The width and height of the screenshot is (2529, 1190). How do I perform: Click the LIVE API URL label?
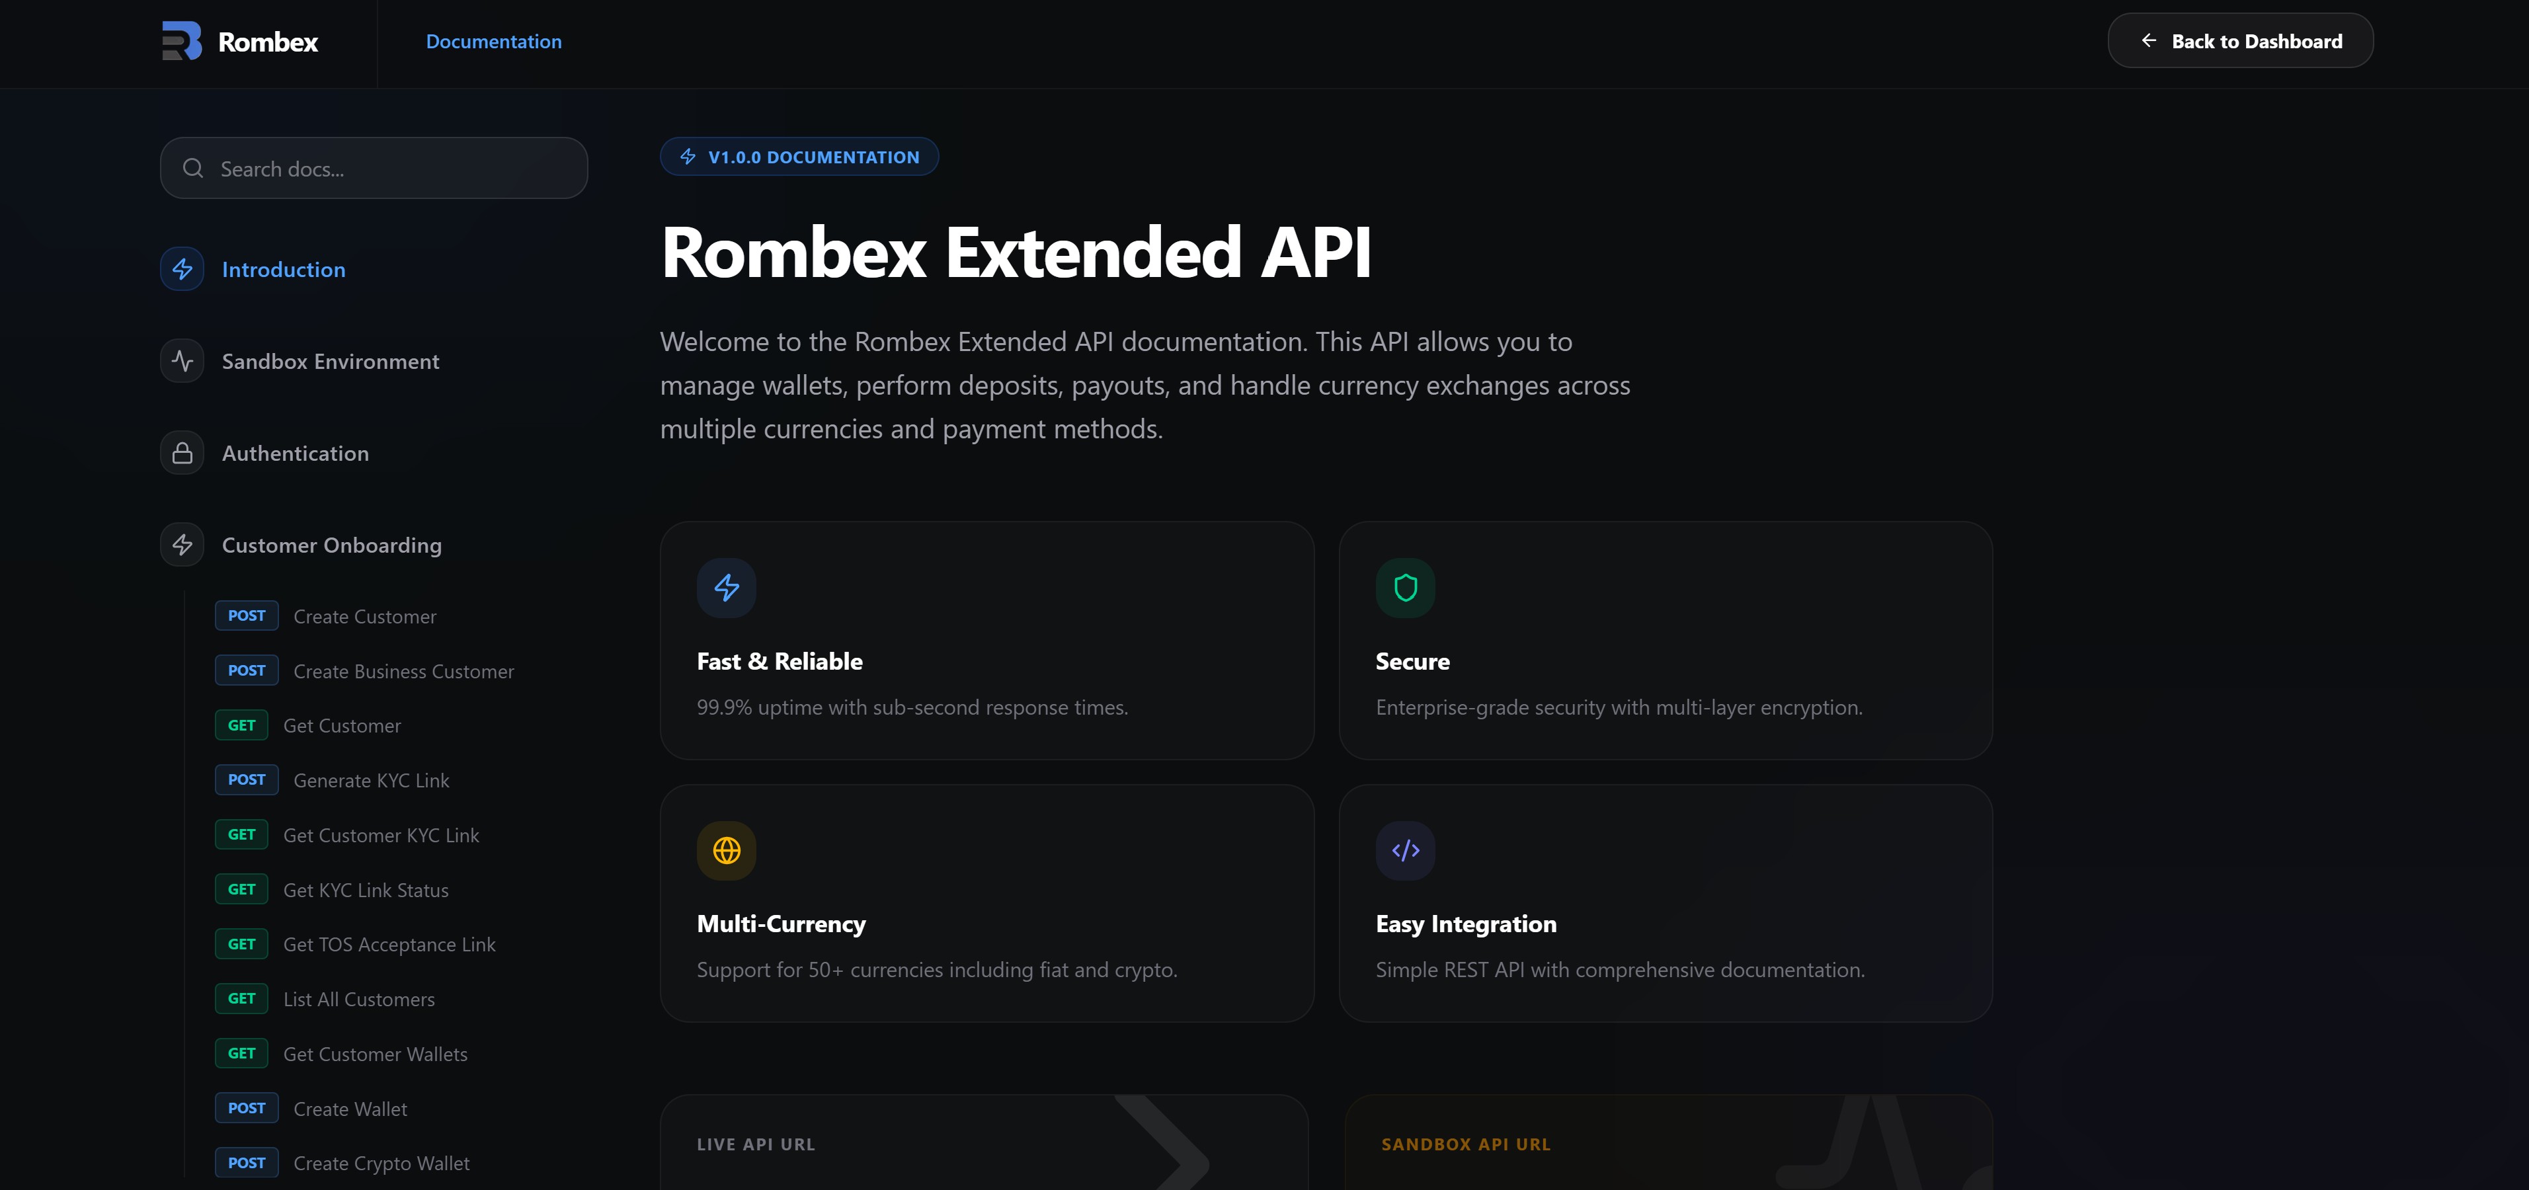756,1144
